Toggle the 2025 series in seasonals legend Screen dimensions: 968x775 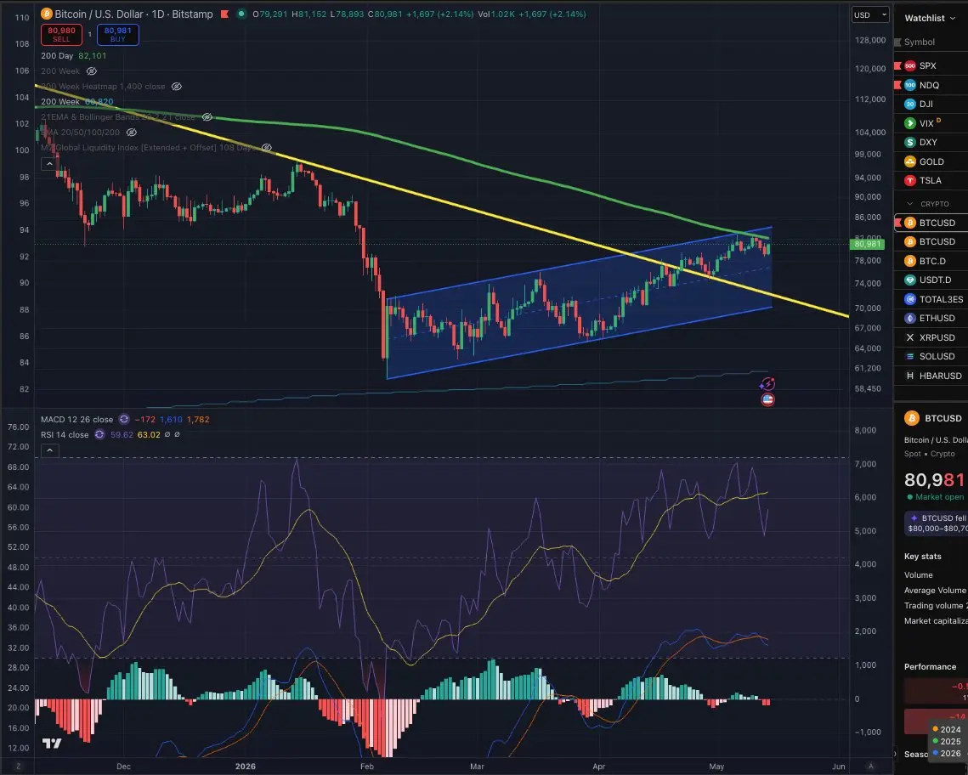947,741
